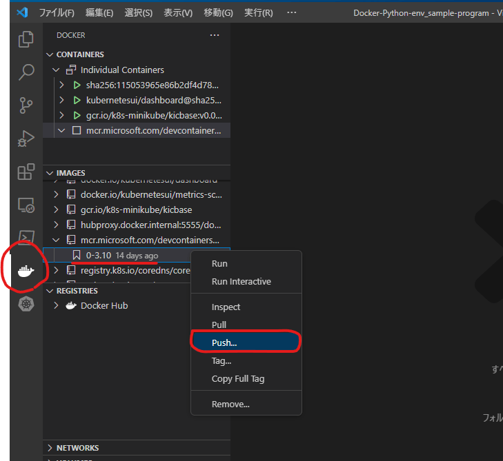Viewport: 503px width, 461px height.
Task: Collapse the REGISTRIES section
Action: coord(50,291)
